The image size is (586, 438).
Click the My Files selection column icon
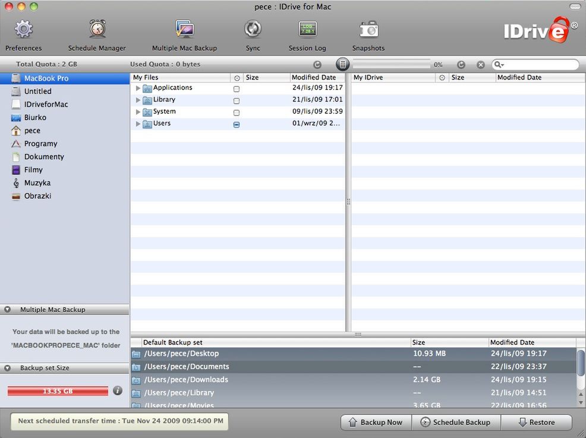237,78
